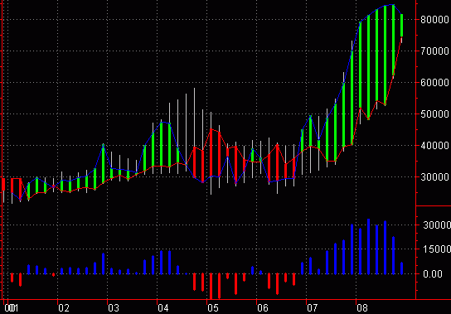Screen dimensions: 451x314
Task: Select the 06 year marker on the time axis
Action: click(x=263, y=308)
